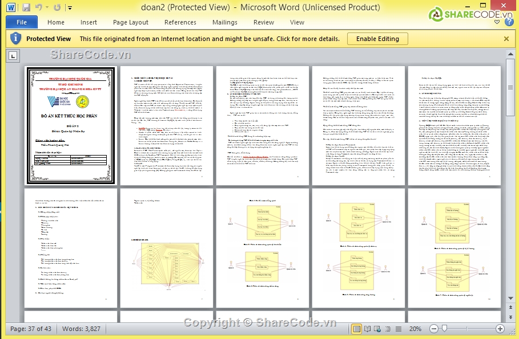Switch to Outline view
This screenshot has width=519, height=339.
pos(388,329)
